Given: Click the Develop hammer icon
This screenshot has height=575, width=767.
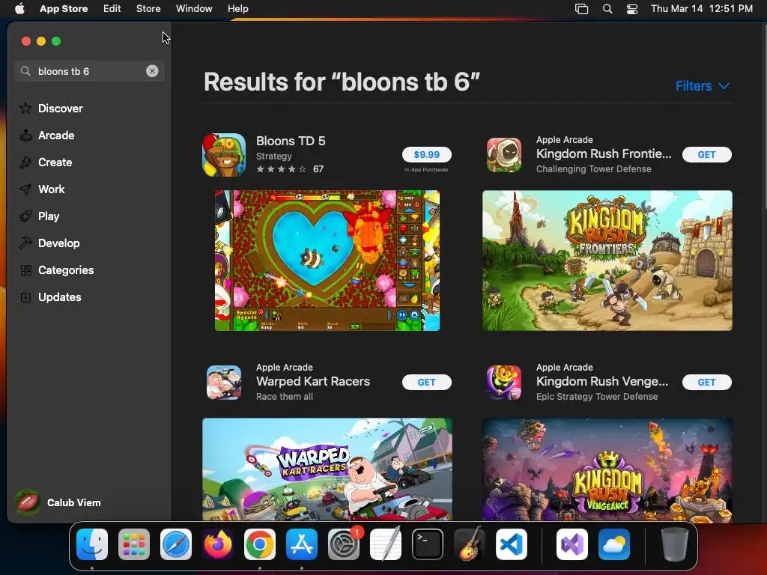Looking at the screenshot, I should click(25, 243).
